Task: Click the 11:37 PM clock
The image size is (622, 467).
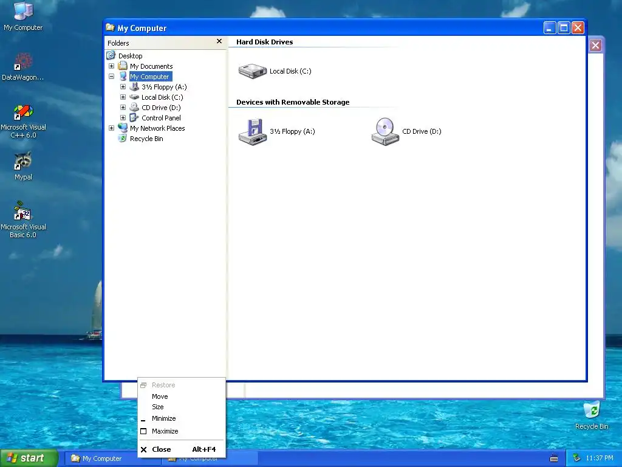Action: coord(600,458)
